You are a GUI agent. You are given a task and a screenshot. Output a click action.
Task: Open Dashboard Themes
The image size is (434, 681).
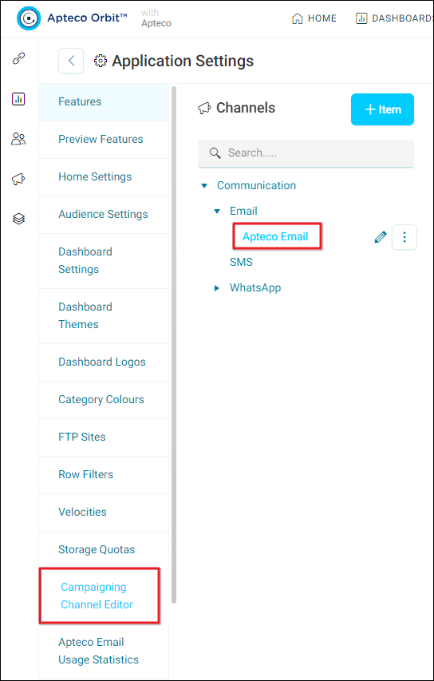(x=104, y=316)
